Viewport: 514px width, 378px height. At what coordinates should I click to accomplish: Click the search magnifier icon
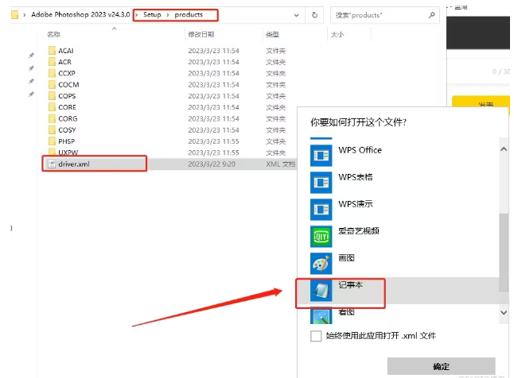pyautogui.click(x=432, y=15)
